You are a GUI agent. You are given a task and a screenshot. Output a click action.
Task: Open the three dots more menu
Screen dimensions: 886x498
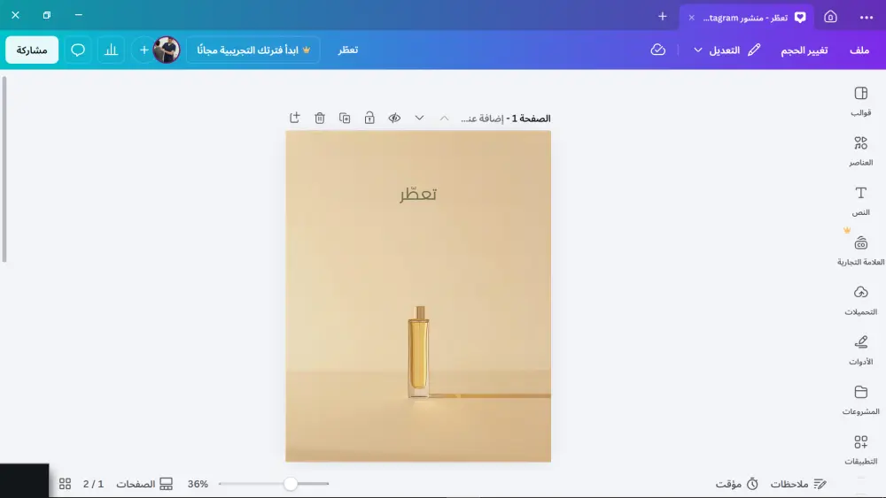pyautogui.click(x=867, y=18)
